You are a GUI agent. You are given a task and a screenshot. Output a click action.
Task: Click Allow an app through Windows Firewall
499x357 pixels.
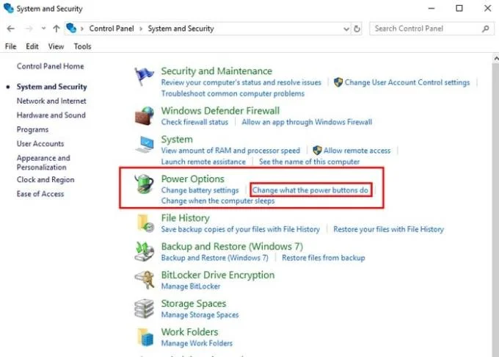pyautogui.click(x=307, y=122)
